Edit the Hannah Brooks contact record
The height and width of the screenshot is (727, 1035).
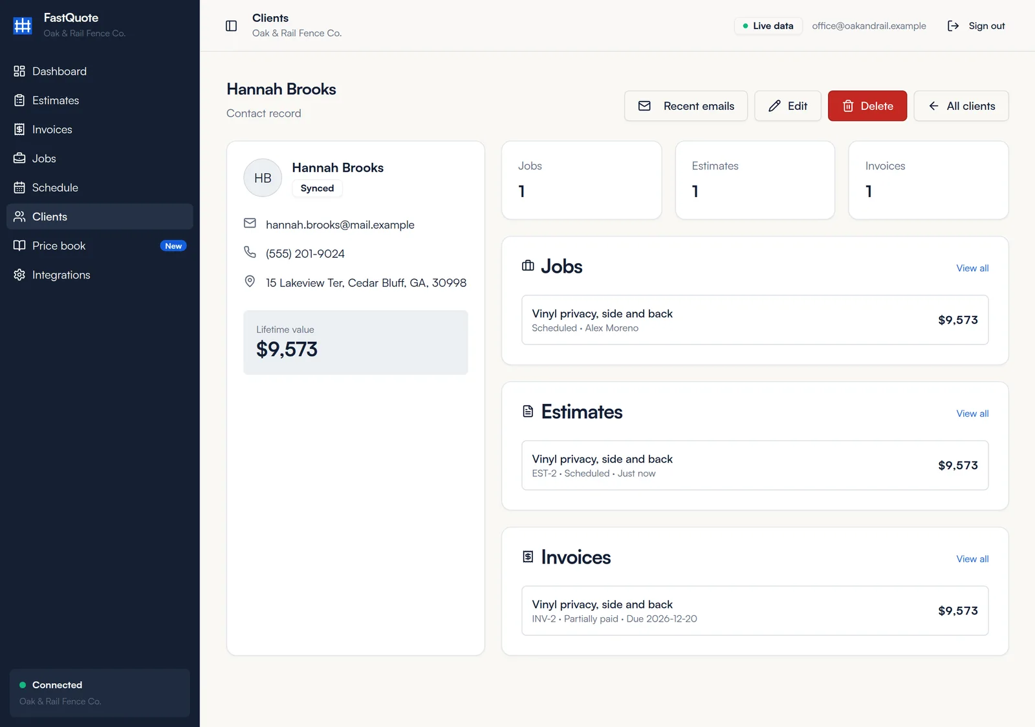coord(787,106)
